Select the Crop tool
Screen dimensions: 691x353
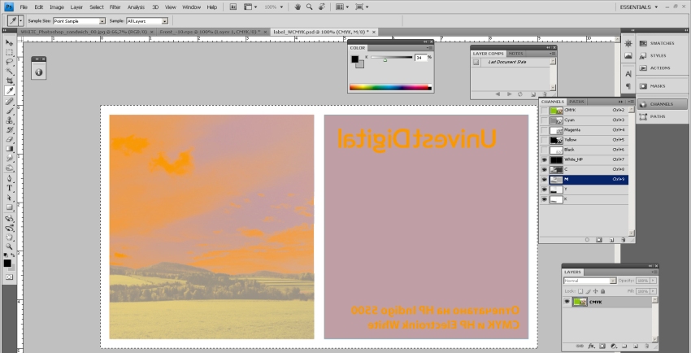coord(9,81)
